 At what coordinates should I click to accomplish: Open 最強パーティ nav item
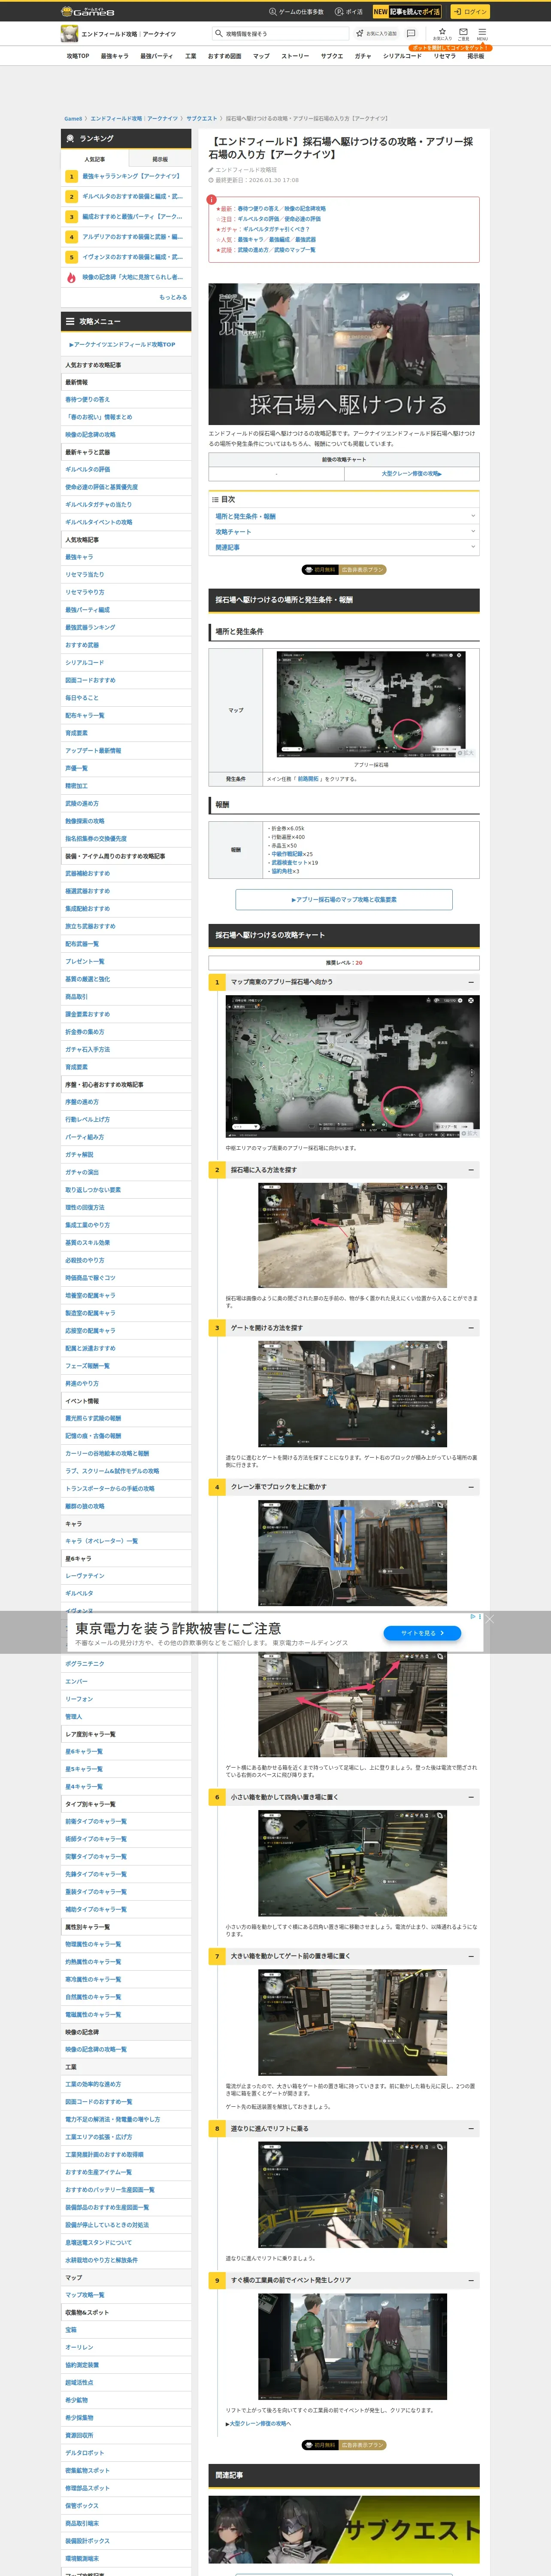click(156, 56)
